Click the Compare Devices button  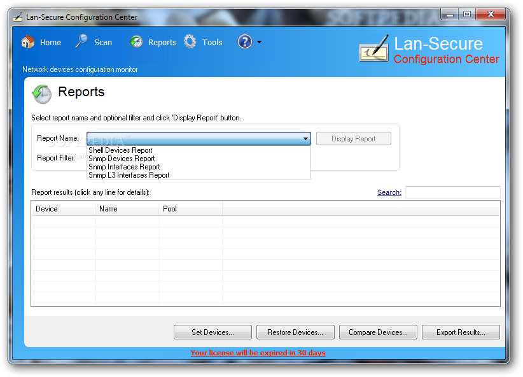coord(378,332)
